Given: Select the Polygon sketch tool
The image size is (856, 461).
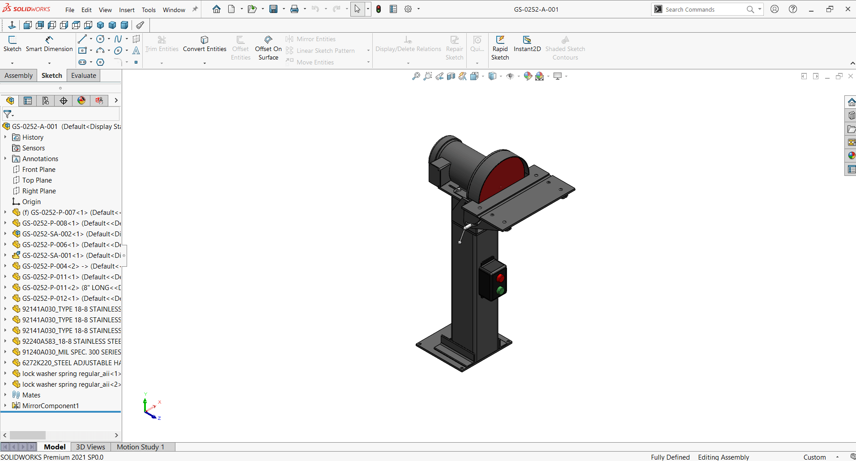Looking at the screenshot, I should (x=101, y=62).
